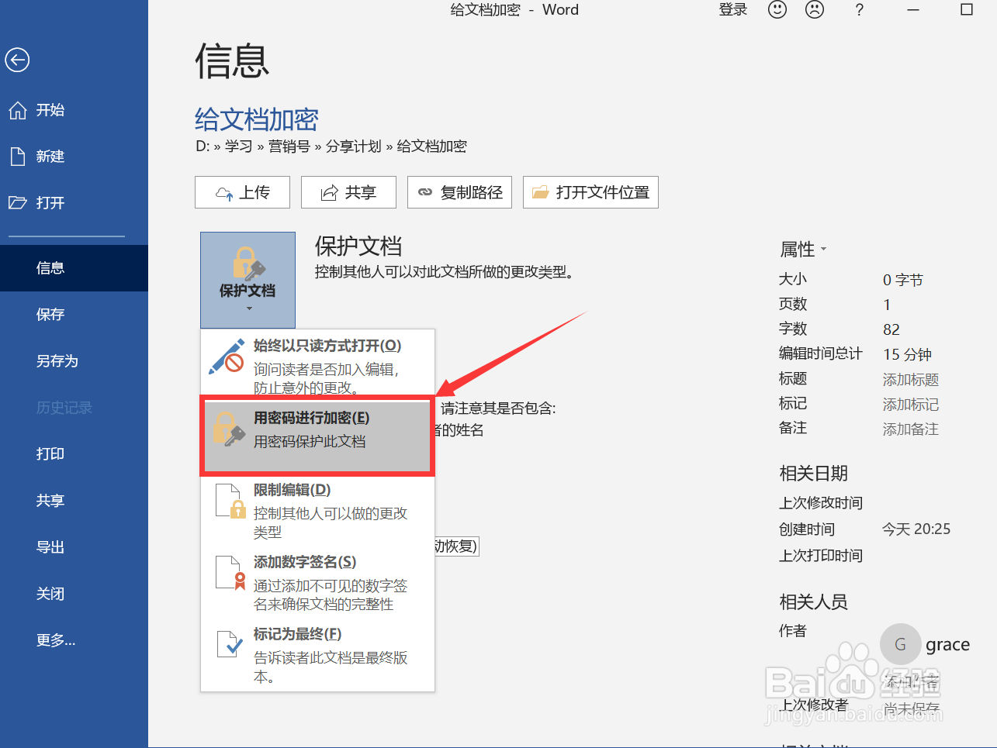Screen dimensions: 997x748
Task: Click the grace author avatar
Action: click(901, 644)
